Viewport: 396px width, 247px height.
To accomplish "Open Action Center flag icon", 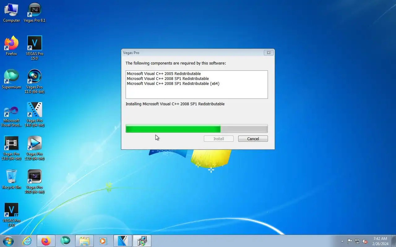I will pyautogui.click(x=350, y=241).
